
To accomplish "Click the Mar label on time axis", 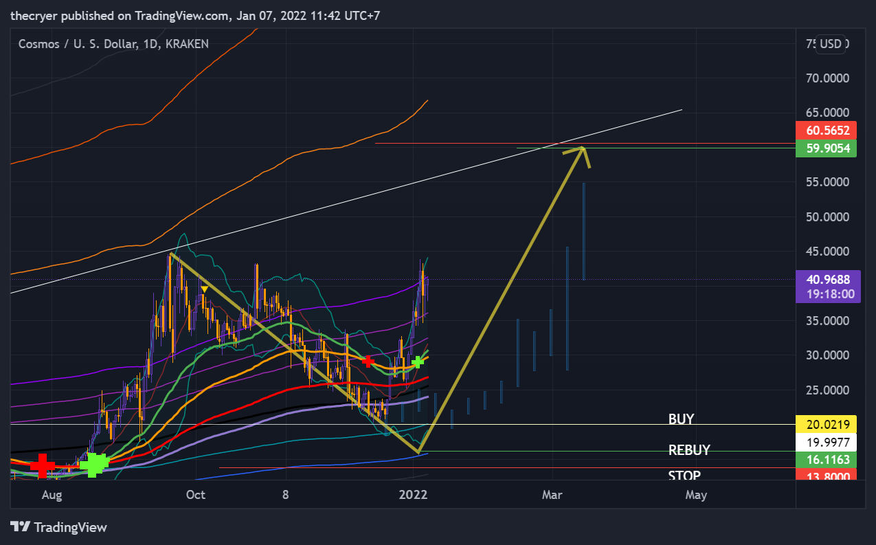I will [552, 495].
